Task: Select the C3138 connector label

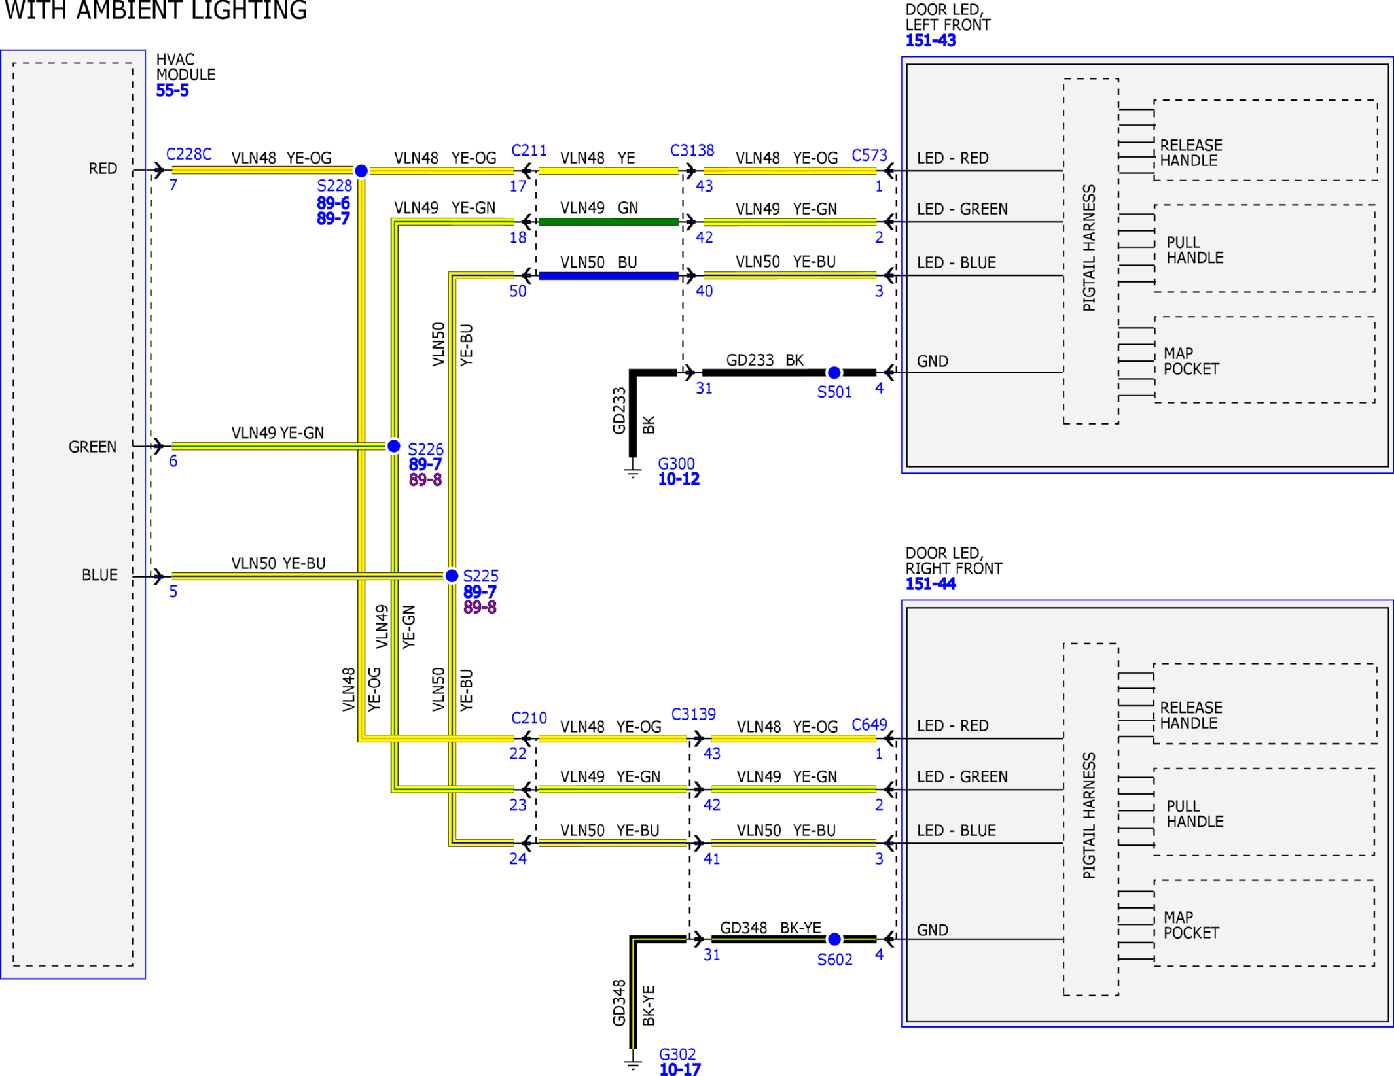Action: coord(692,151)
